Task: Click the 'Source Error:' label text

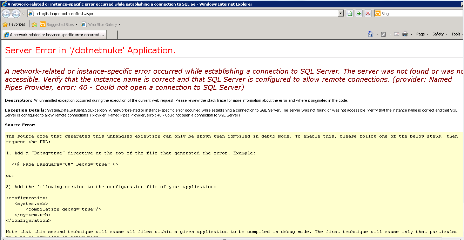Action: point(20,125)
